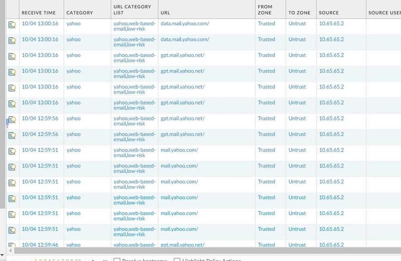Click Trusted zone in second 12:59:56 row
The image size is (401, 261).
tap(266, 134)
